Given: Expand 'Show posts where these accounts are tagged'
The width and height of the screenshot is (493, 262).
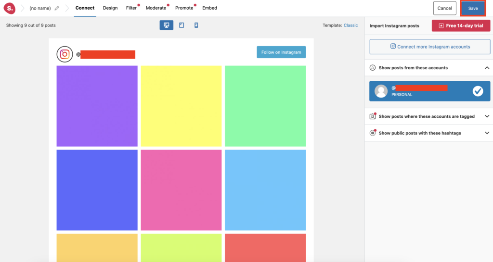Looking at the screenshot, I should [x=487, y=116].
